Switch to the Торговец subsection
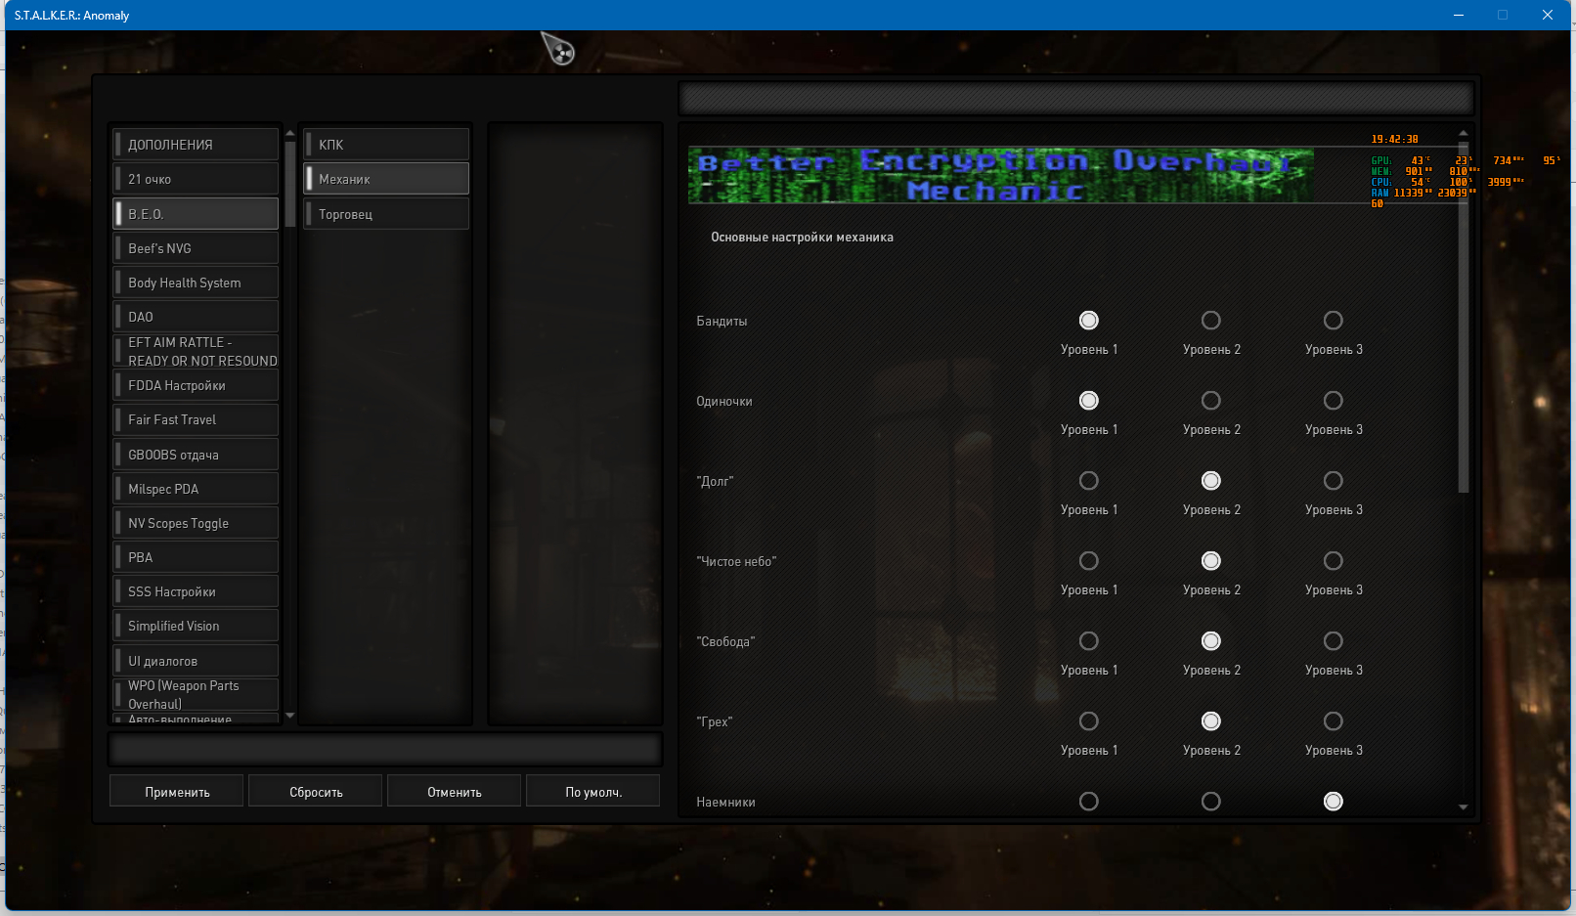Viewport: 1576px width, 916px height. (x=386, y=214)
